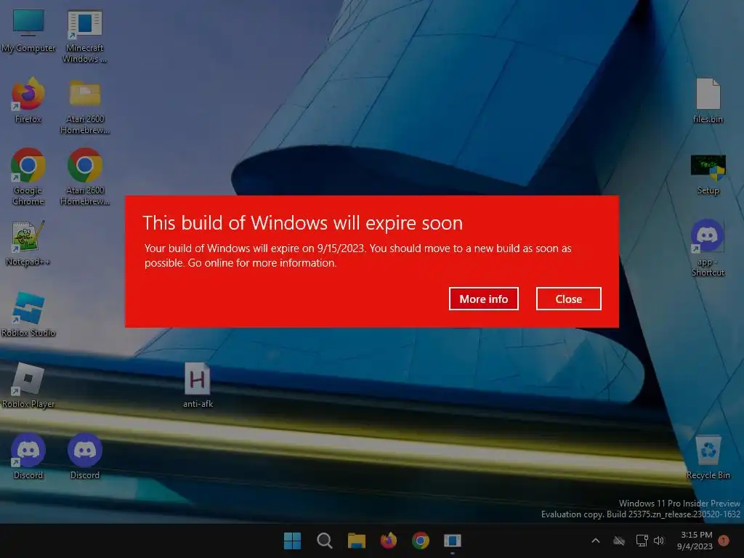This screenshot has width=744, height=558.
Task: Select the Discord icon without shortcut arrow
Action: 85,456
